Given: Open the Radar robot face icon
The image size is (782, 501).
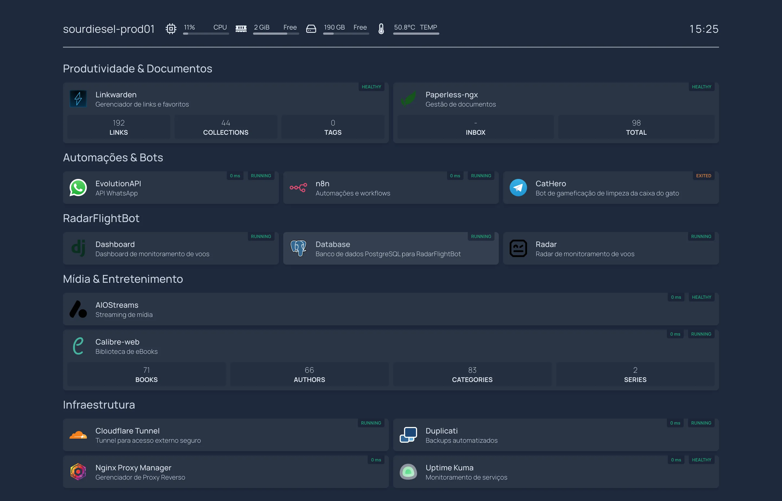Looking at the screenshot, I should pyautogui.click(x=518, y=249).
